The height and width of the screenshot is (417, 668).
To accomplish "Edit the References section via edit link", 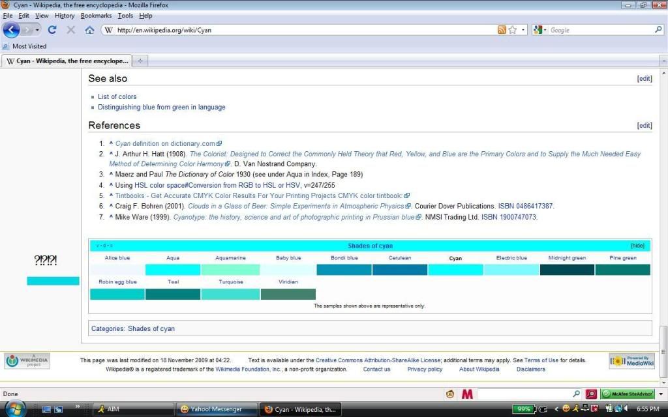I will click(x=645, y=126).
